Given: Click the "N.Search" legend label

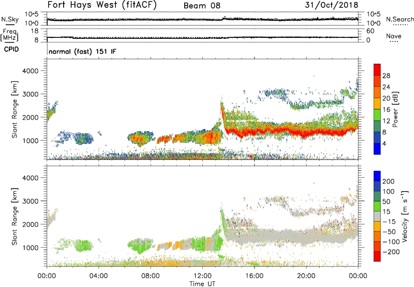Looking at the screenshot, I should [x=400, y=19].
